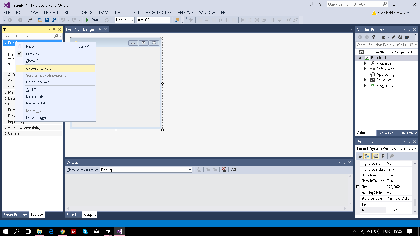
Task: Open the Start button dropdown arrow
Action: (101, 20)
